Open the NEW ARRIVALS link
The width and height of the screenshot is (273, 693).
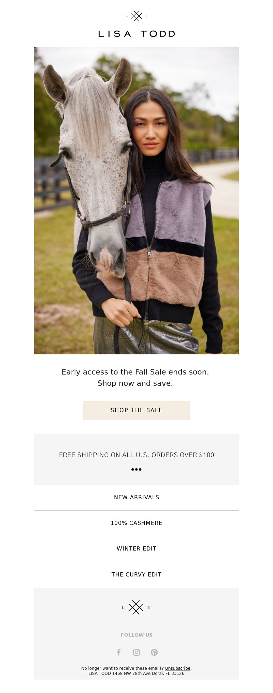point(136,497)
